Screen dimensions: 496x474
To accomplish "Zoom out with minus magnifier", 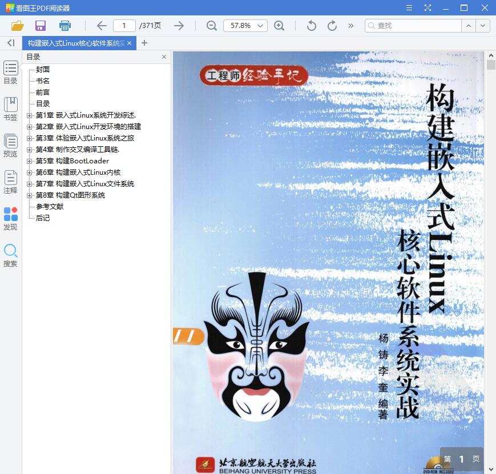I will point(211,26).
